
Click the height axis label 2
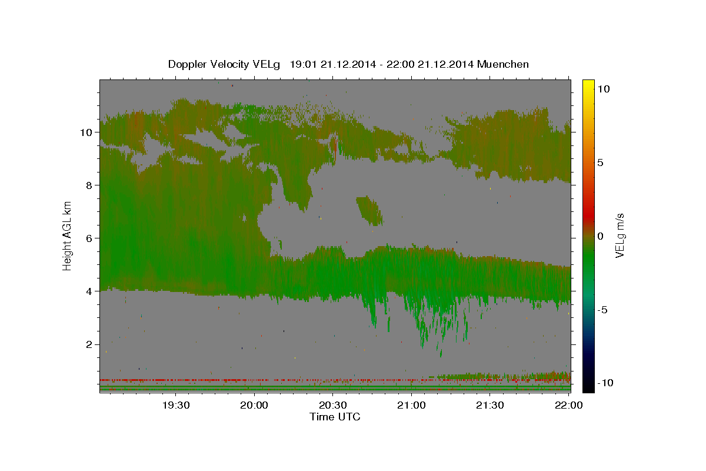pyautogui.click(x=89, y=344)
